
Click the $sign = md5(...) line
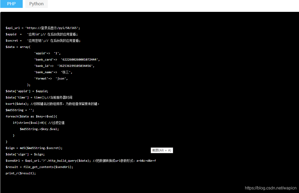point(34,148)
